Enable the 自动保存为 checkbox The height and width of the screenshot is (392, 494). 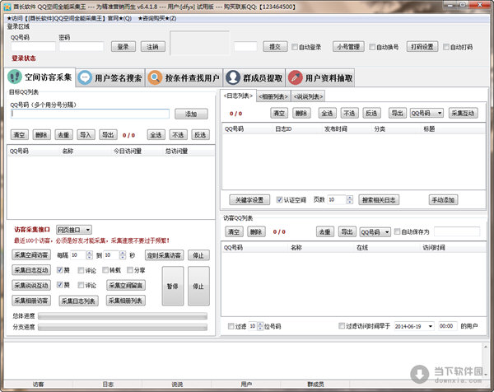coord(398,231)
